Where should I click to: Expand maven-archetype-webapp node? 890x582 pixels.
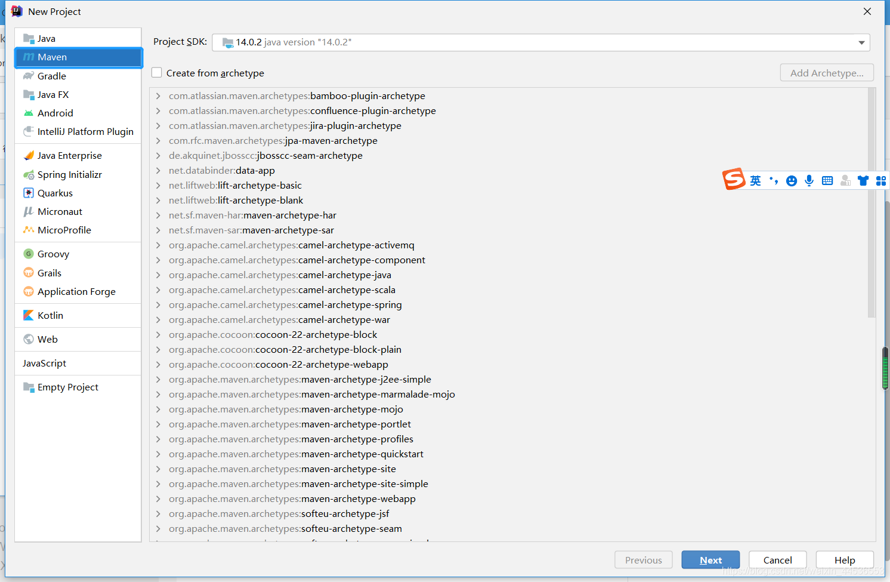[158, 498]
